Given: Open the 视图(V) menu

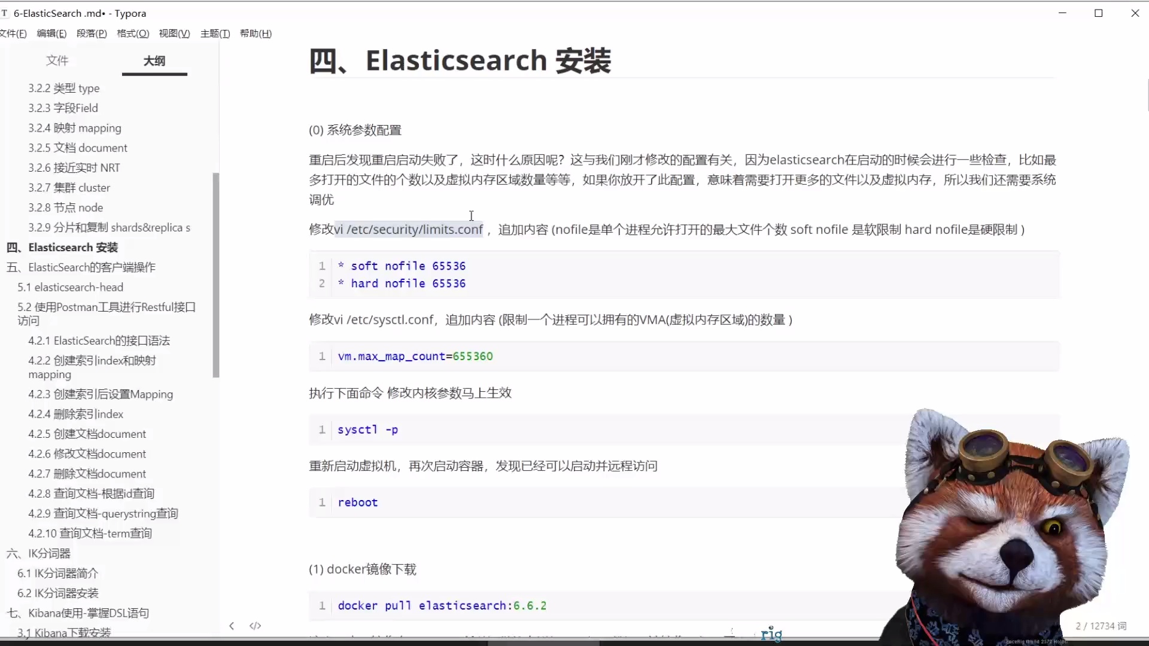Looking at the screenshot, I should click(174, 33).
